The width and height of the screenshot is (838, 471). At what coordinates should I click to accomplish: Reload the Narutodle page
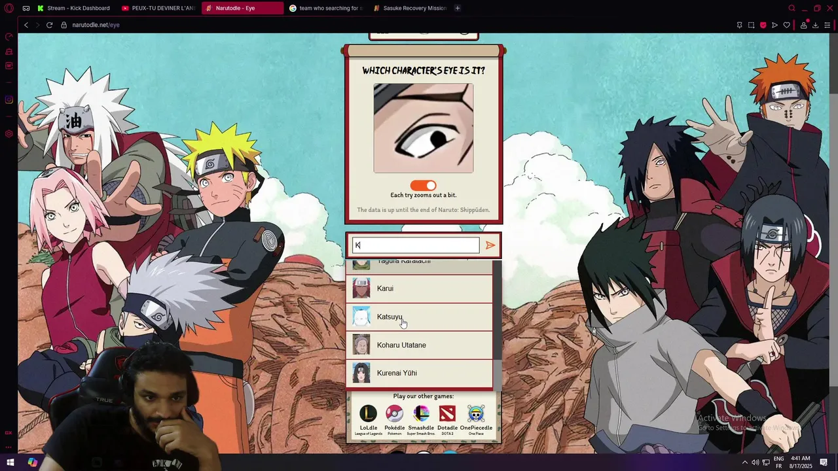pos(49,25)
